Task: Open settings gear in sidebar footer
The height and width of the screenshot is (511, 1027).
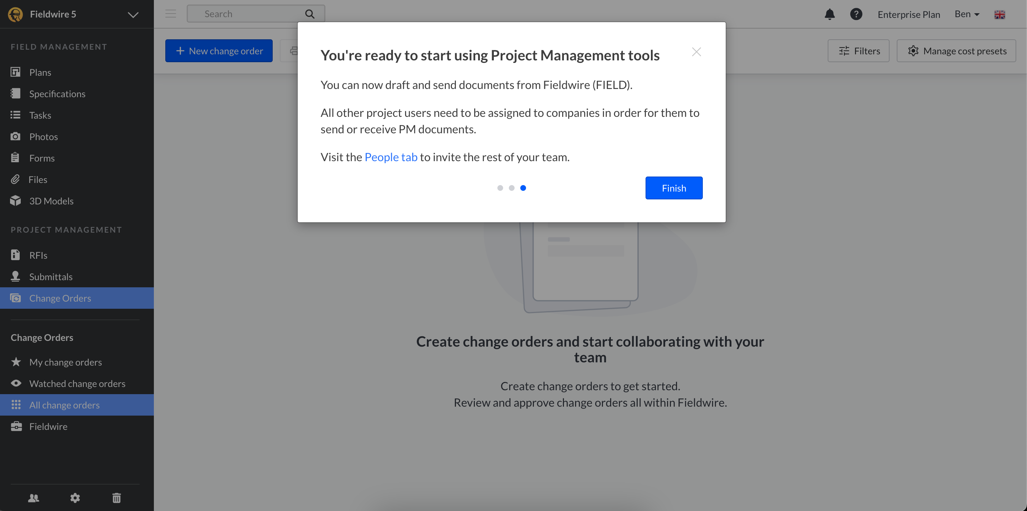Action: pyautogui.click(x=75, y=497)
